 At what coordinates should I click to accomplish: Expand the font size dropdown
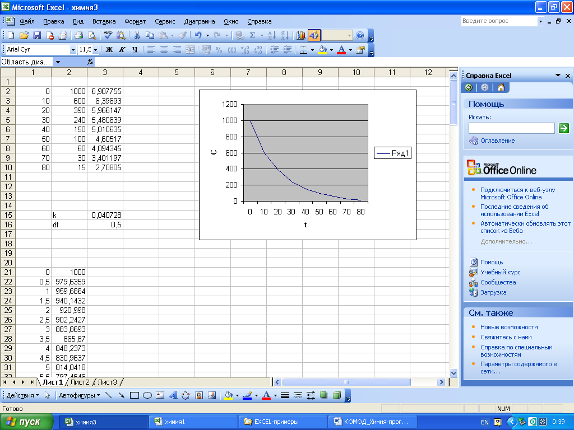96,50
